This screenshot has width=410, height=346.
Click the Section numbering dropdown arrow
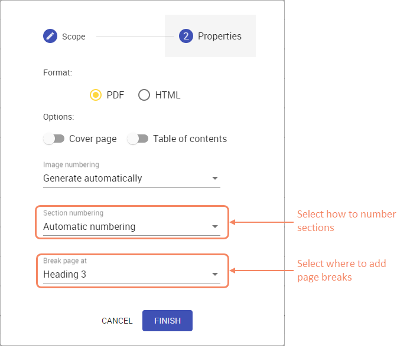click(x=215, y=226)
